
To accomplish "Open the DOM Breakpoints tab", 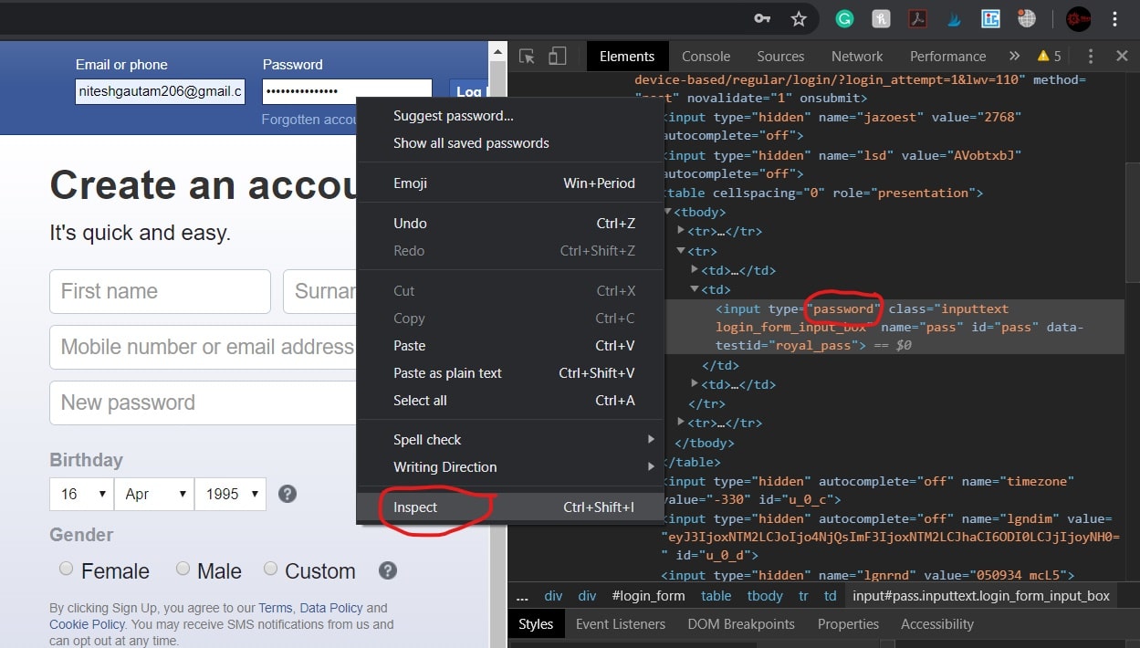I will (741, 624).
